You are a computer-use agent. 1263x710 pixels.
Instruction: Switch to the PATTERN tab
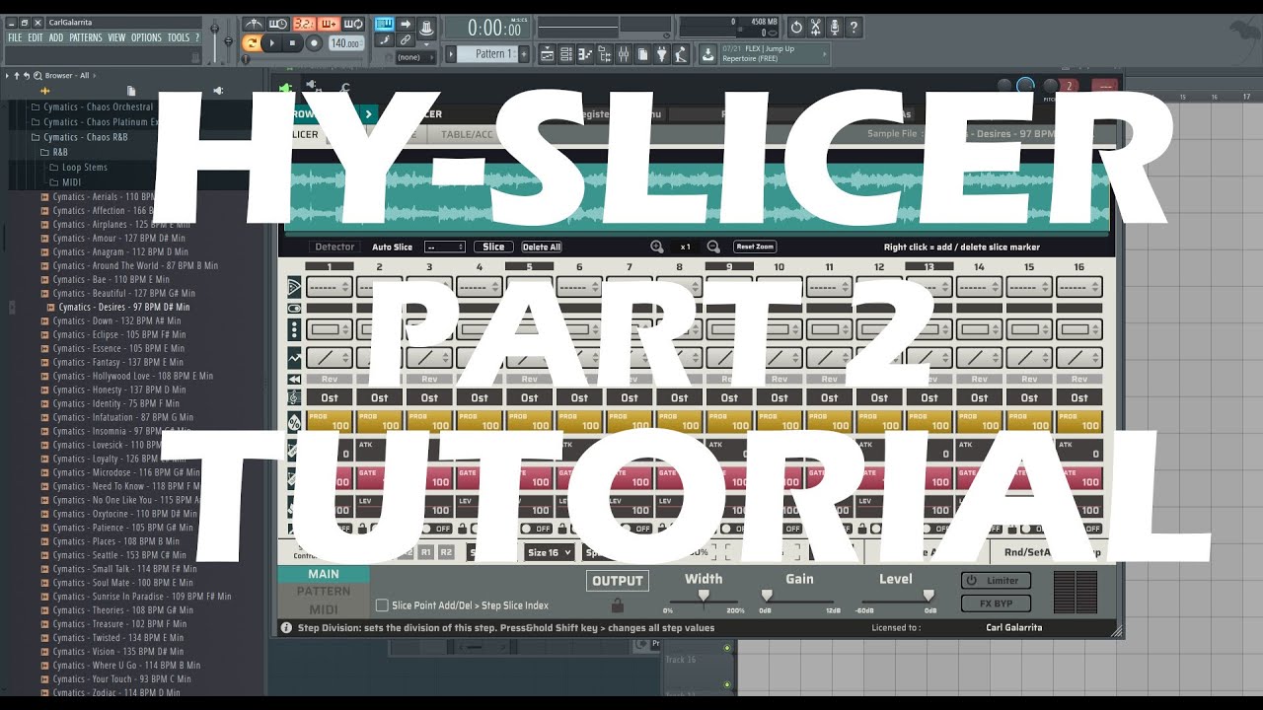pyautogui.click(x=324, y=592)
